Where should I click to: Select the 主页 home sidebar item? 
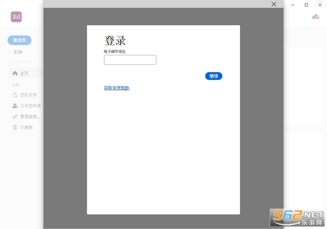tap(26, 73)
